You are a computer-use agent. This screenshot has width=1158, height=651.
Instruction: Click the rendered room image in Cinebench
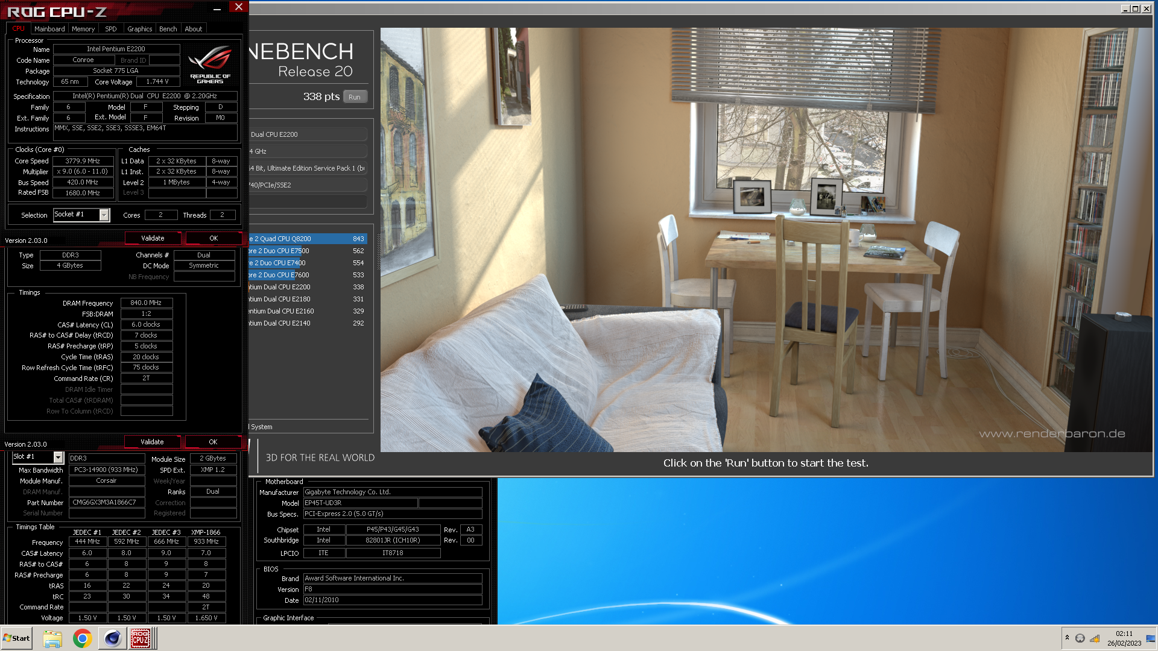(766, 239)
